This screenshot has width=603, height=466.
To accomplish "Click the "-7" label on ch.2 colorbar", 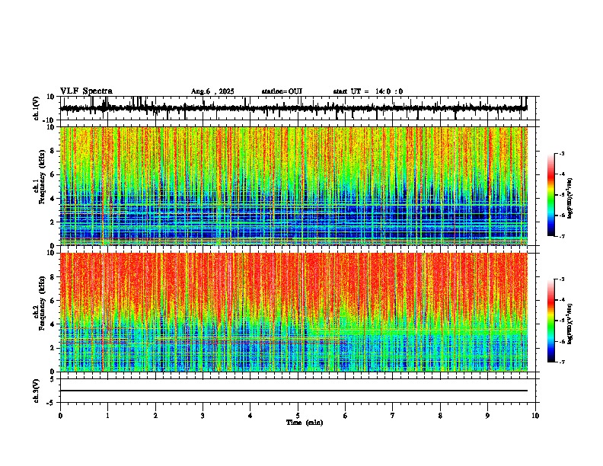I will [561, 362].
